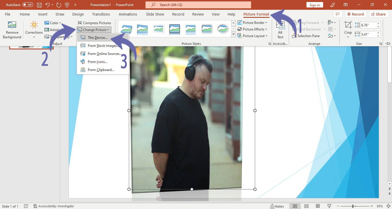
Task: Click the Record button at top right
Action: (355, 14)
